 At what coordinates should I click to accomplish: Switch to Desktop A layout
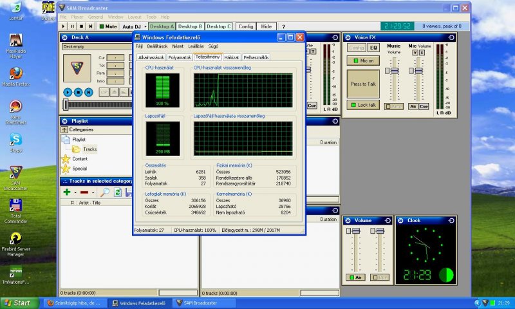162,26
